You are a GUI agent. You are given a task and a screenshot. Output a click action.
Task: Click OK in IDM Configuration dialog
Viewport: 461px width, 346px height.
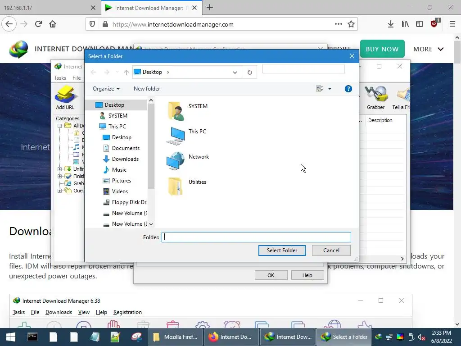click(x=271, y=275)
